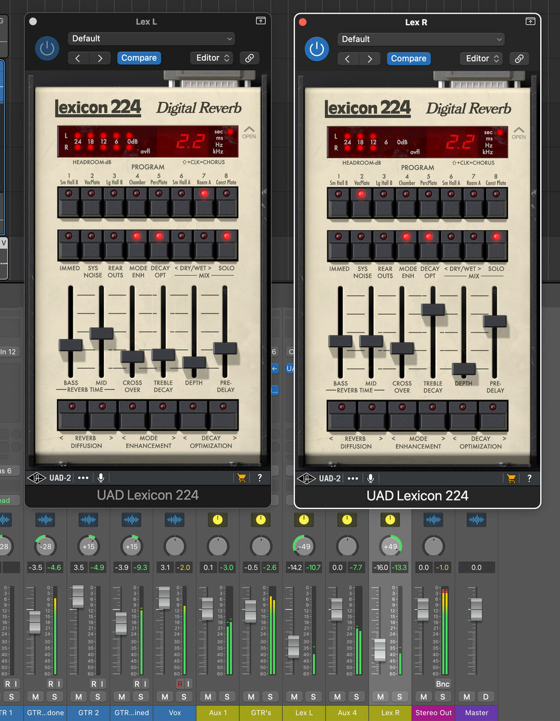
Task: Mute the Vox channel strip
Action: click(165, 696)
